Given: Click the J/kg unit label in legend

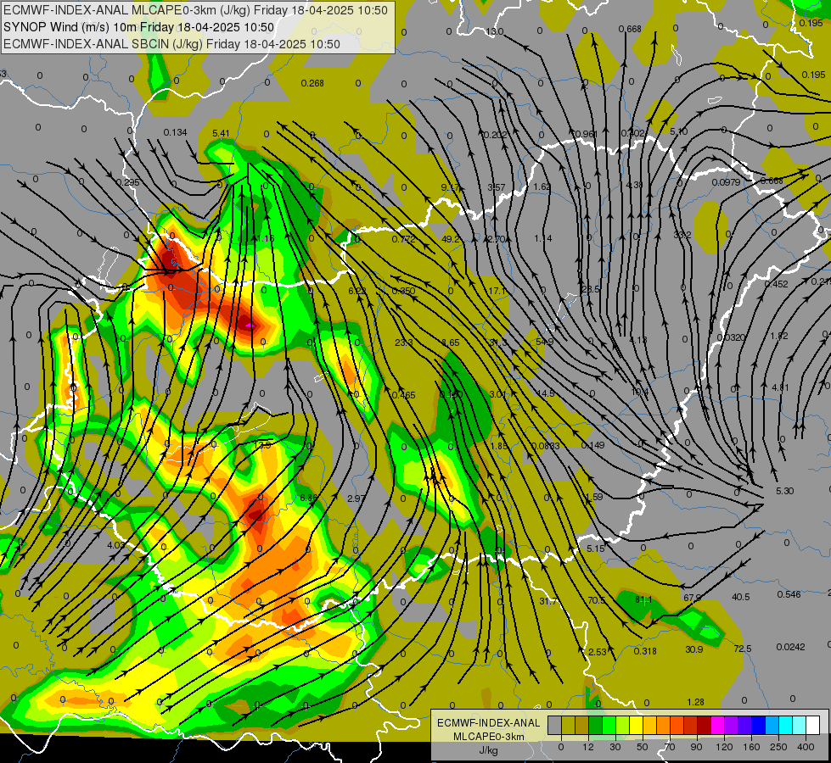Looking at the screenshot, I should (488, 750).
